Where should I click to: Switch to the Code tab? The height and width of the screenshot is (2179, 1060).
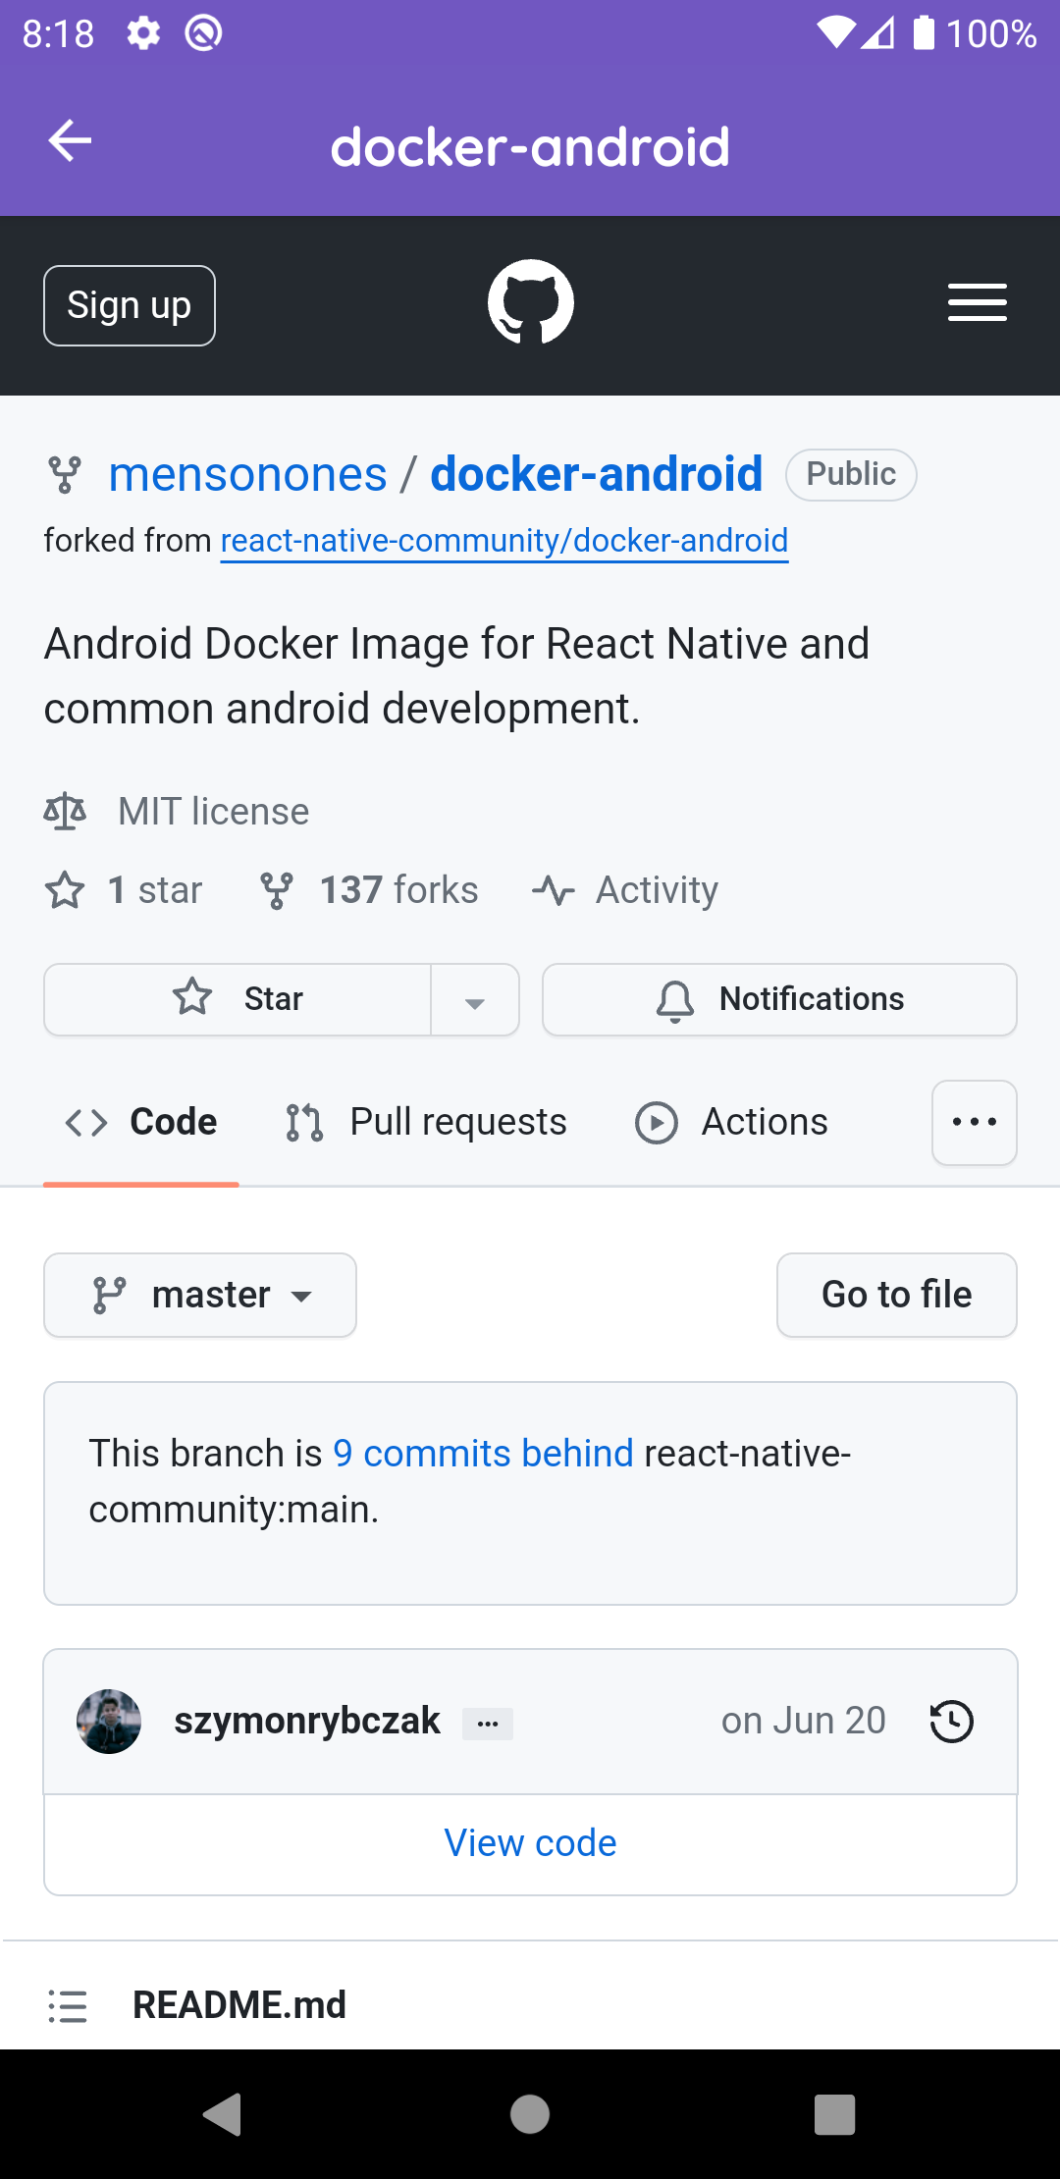point(141,1122)
